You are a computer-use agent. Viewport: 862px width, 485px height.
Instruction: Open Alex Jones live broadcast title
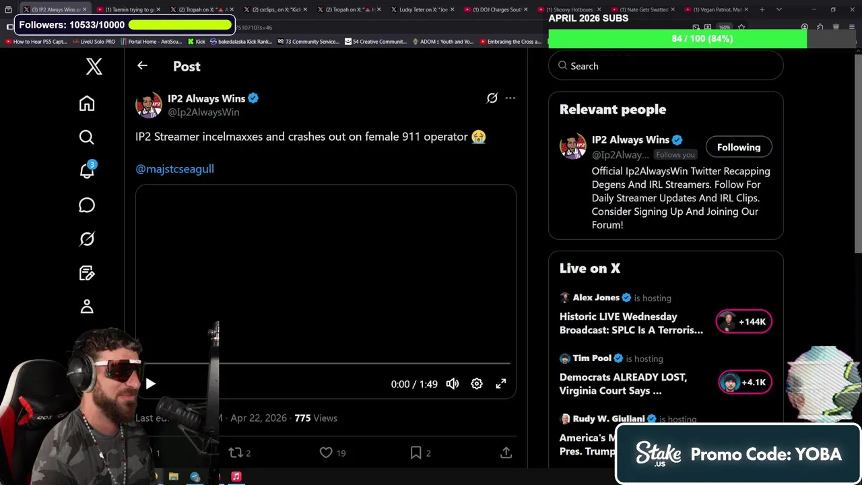click(x=632, y=323)
